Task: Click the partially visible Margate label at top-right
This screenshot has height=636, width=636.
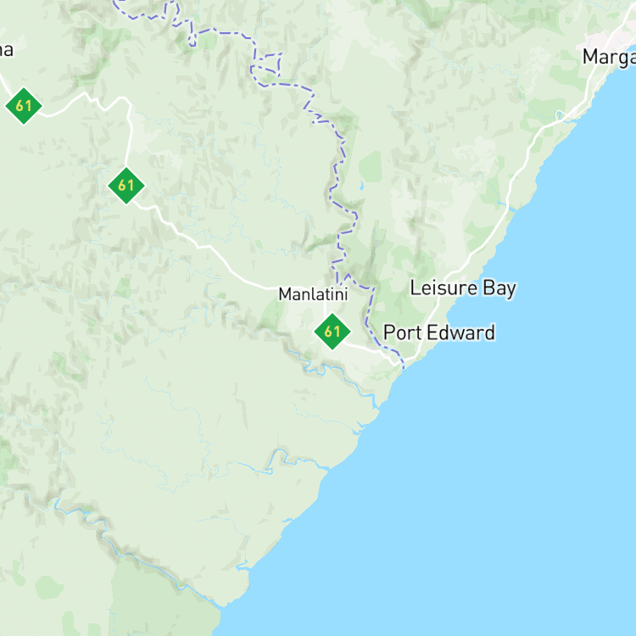Action: tap(609, 57)
